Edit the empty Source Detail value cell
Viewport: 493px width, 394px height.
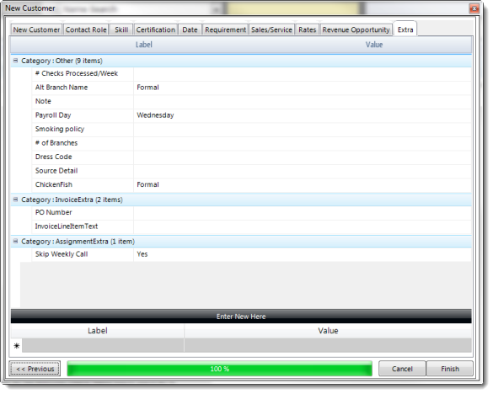point(303,171)
